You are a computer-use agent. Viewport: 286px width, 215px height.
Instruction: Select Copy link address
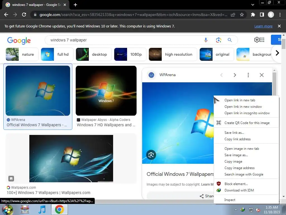point(246,139)
